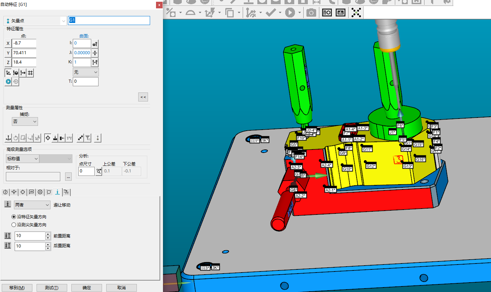Click the blue play measure-now icon
Viewport: 491px width, 292px height.
pos(8,81)
